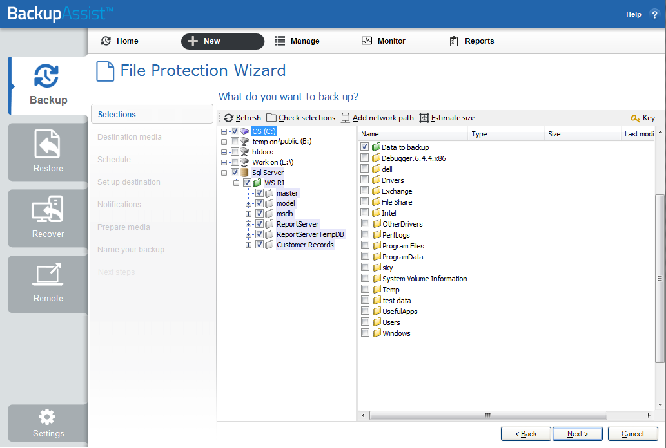Collapse the Sql Server tree node

[x=224, y=173]
